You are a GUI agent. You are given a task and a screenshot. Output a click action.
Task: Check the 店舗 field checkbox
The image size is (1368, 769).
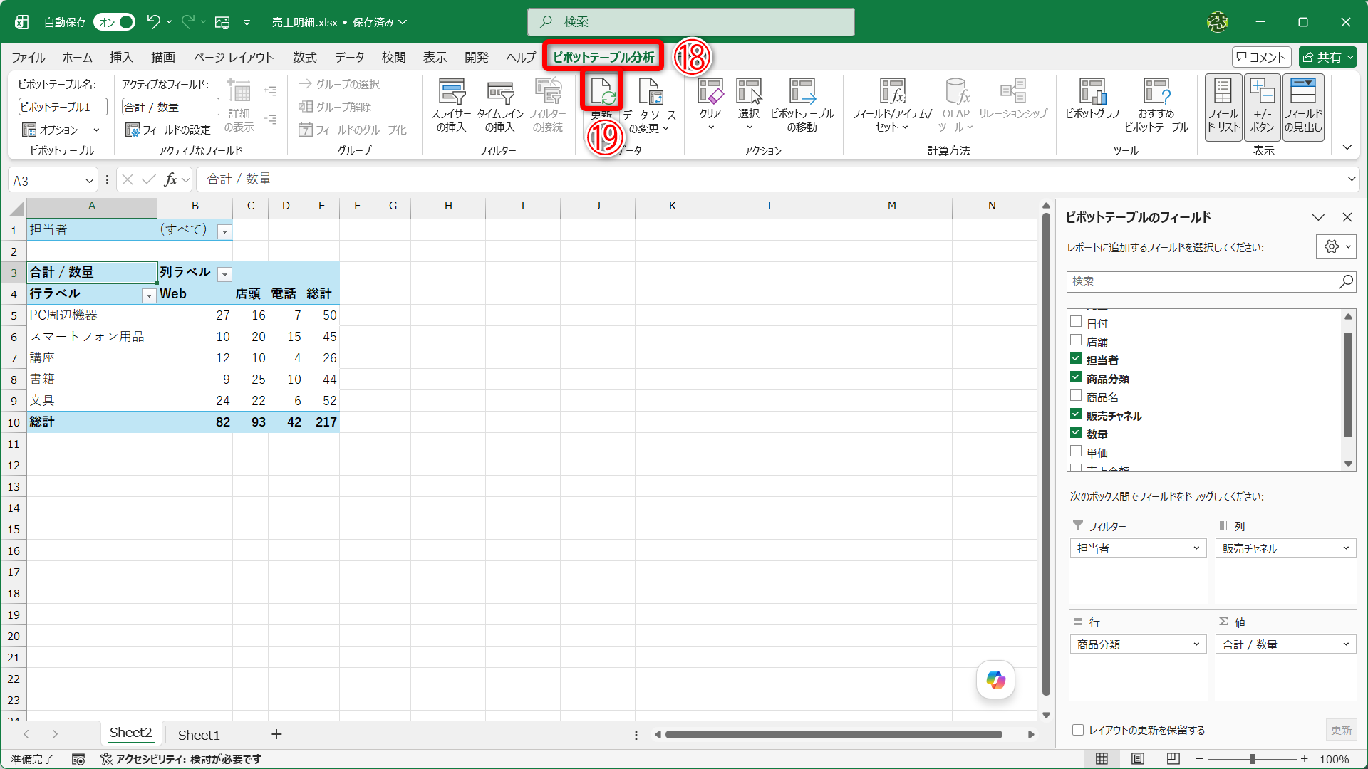pos(1076,340)
